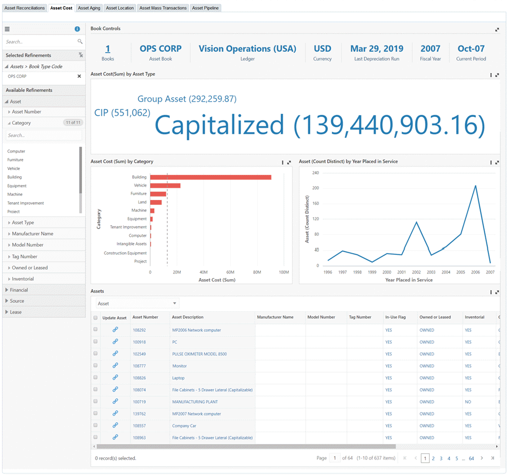Click update link icon for asset 108826
Viewport: 507px width, 476px height.
pos(115,378)
